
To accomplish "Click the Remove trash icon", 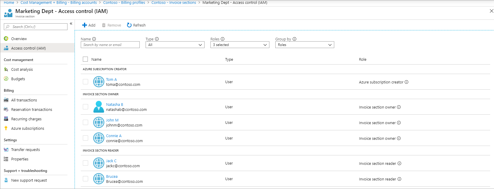I will [x=104, y=25].
